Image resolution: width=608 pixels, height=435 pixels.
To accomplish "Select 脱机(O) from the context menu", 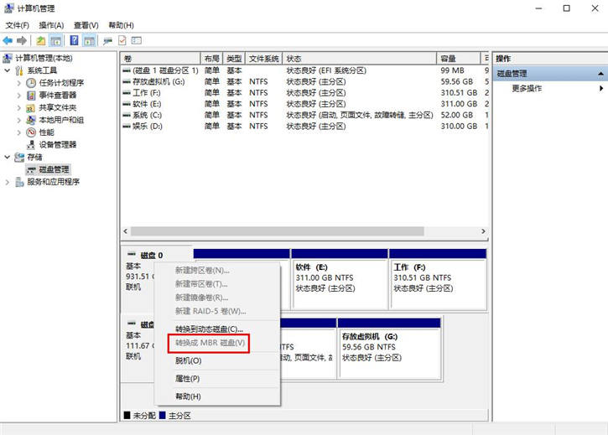I will pyautogui.click(x=188, y=360).
